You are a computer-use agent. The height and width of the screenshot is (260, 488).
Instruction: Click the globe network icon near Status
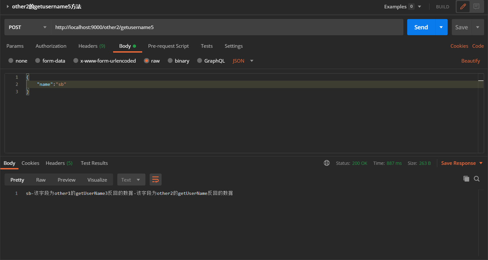click(327, 163)
